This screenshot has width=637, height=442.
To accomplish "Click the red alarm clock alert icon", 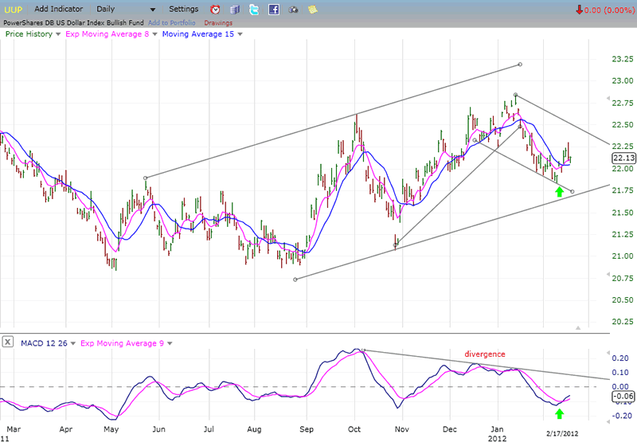I will click(x=215, y=10).
